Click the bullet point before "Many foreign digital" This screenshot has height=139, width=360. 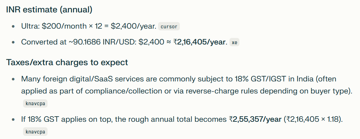[x=13, y=79]
